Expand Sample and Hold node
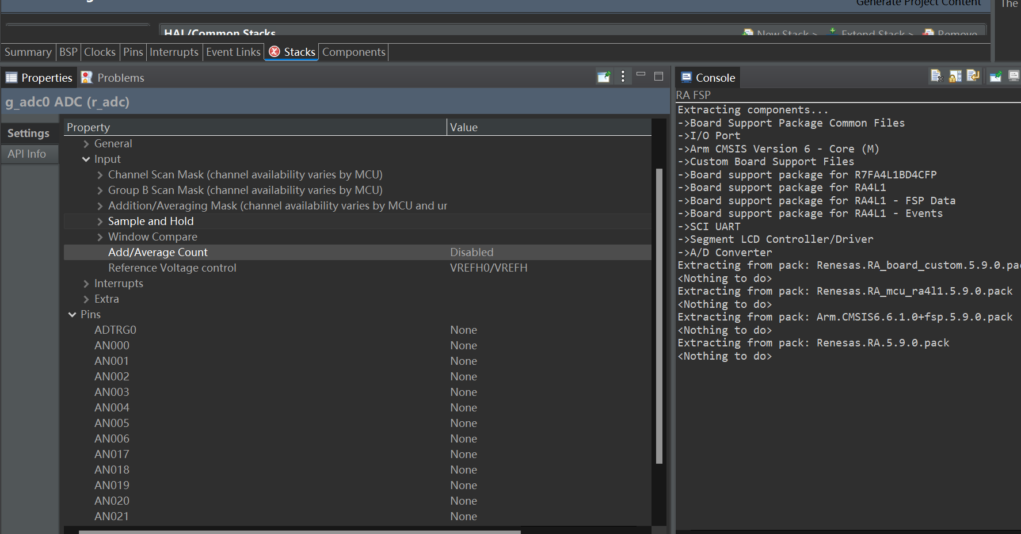Image resolution: width=1021 pixels, height=534 pixels. pos(100,222)
